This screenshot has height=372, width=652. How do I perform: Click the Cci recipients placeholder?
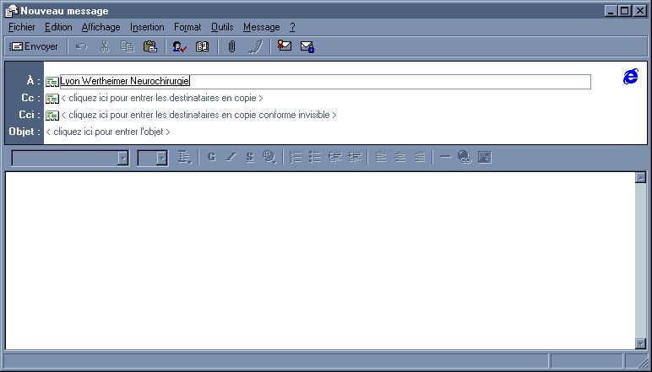198,115
